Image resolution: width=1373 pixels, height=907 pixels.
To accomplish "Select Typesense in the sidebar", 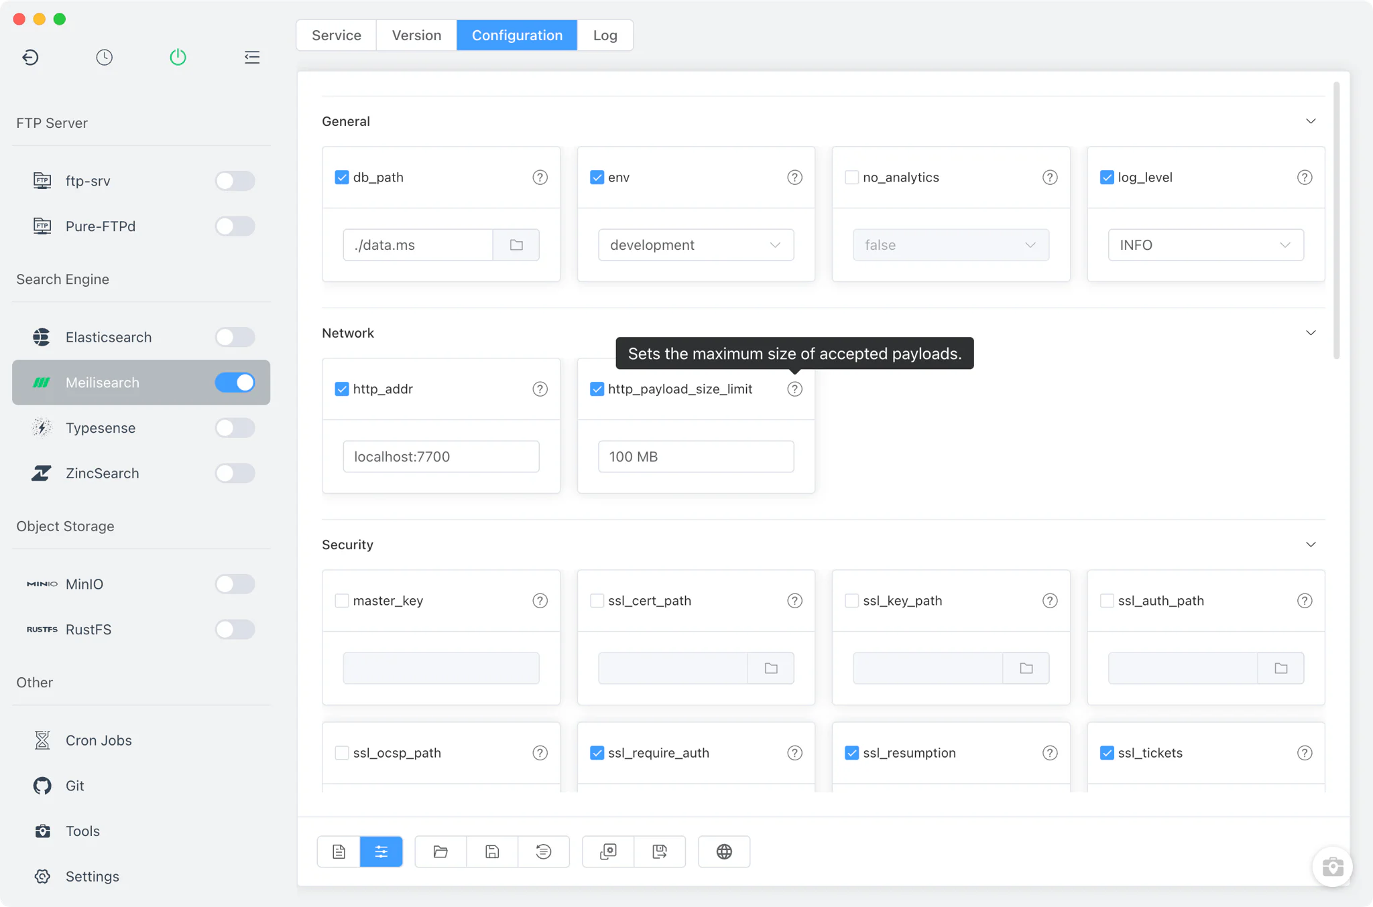I will point(141,428).
